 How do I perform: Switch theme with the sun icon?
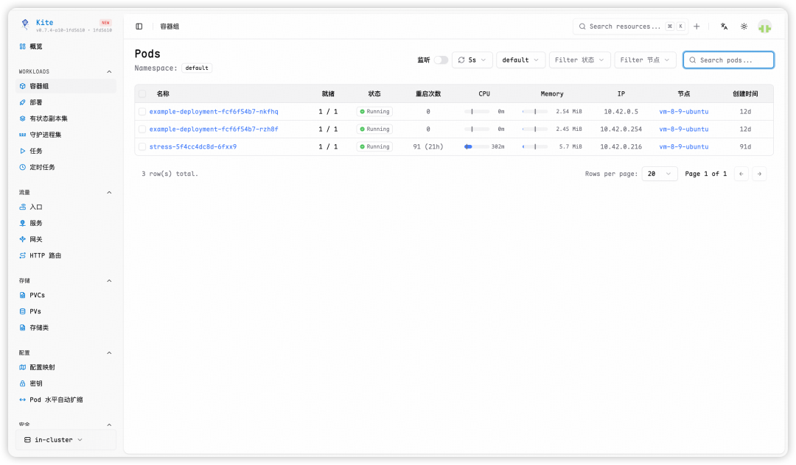744,26
